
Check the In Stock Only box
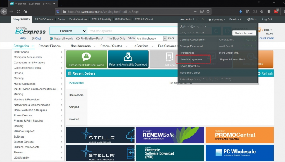[x=108, y=39]
